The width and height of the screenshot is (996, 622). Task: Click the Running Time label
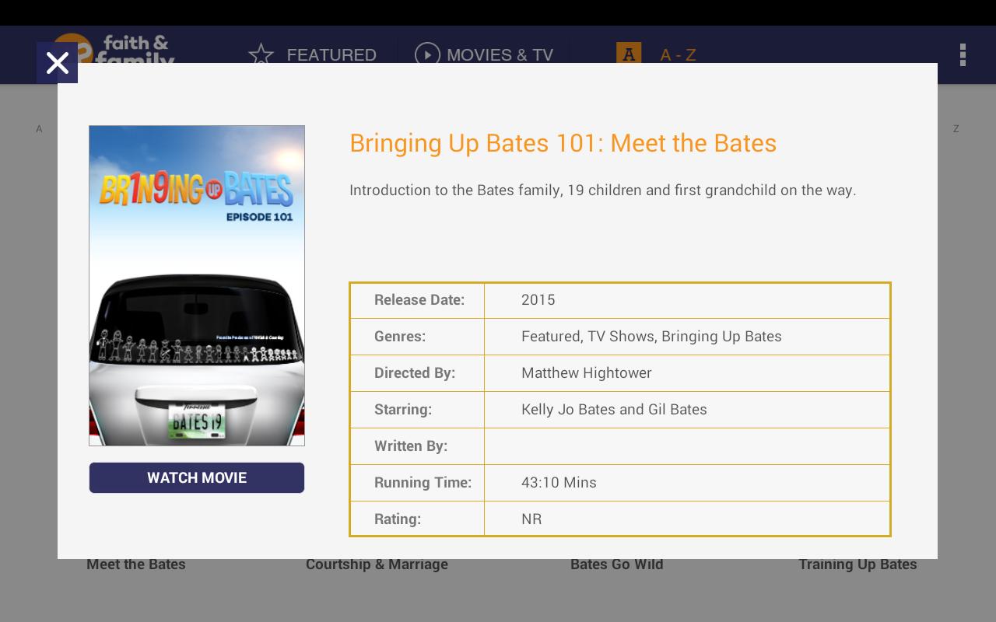click(423, 482)
